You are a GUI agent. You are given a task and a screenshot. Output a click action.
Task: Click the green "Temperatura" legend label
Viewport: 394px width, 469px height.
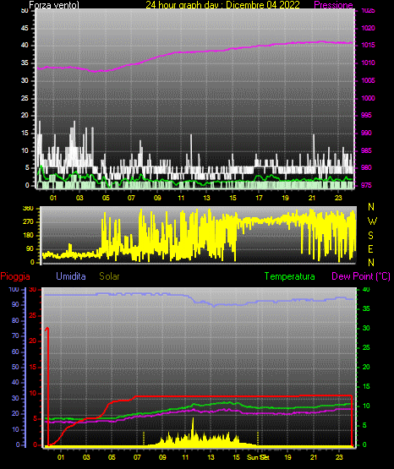290,276
